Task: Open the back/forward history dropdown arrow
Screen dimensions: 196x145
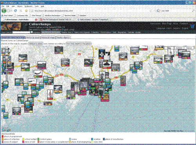Action: point(11,11)
